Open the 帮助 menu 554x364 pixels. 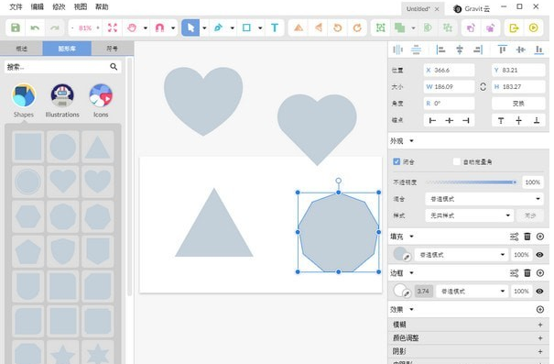102,6
